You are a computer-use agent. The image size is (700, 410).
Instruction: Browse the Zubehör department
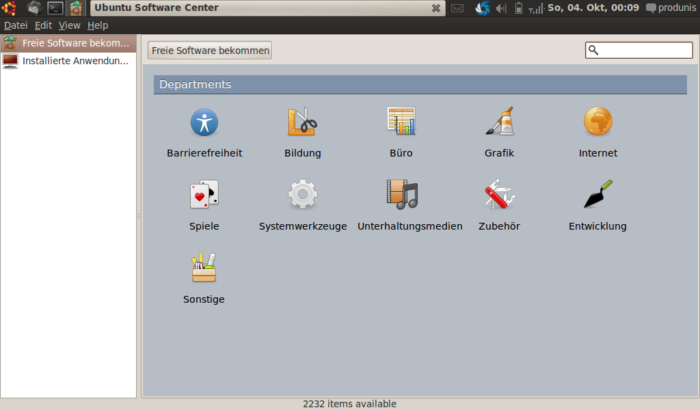pos(499,206)
